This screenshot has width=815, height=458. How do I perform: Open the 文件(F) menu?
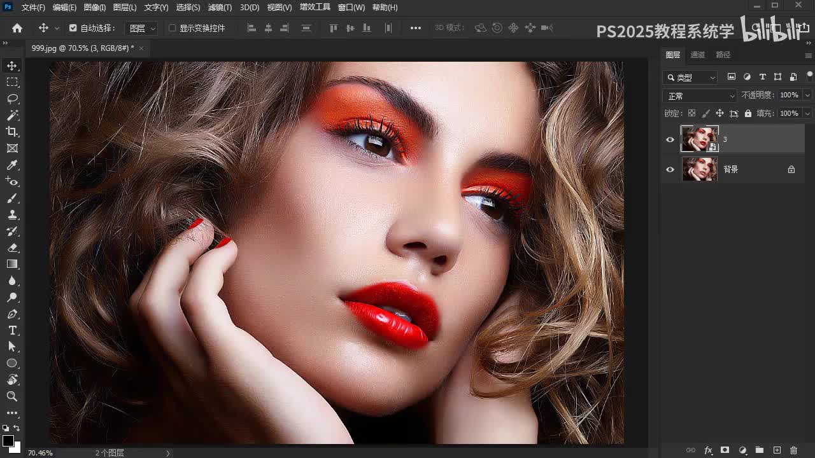pyautogui.click(x=33, y=8)
